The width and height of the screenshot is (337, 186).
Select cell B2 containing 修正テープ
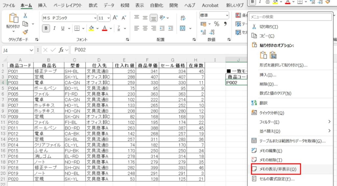[49, 71]
